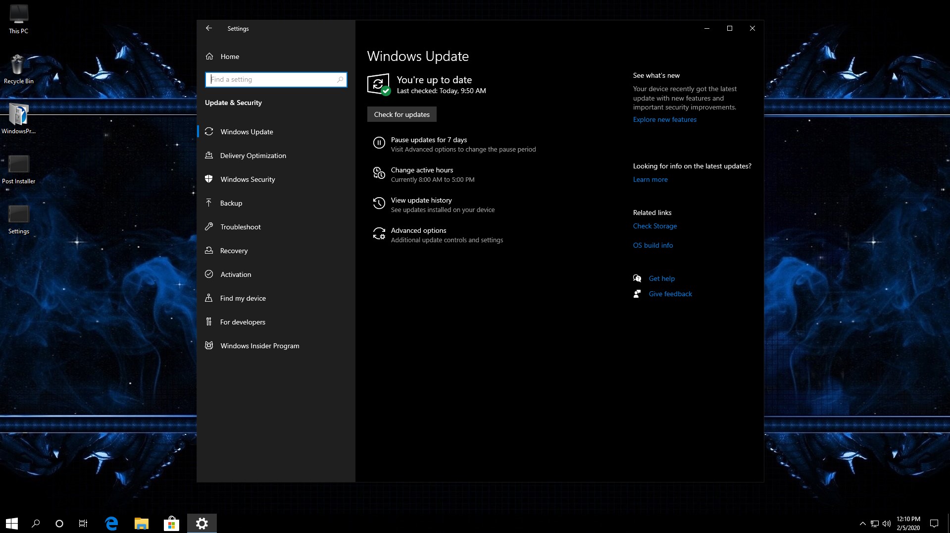Open Recovery options
This screenshot has height=533, width=950.
point(276,251)
